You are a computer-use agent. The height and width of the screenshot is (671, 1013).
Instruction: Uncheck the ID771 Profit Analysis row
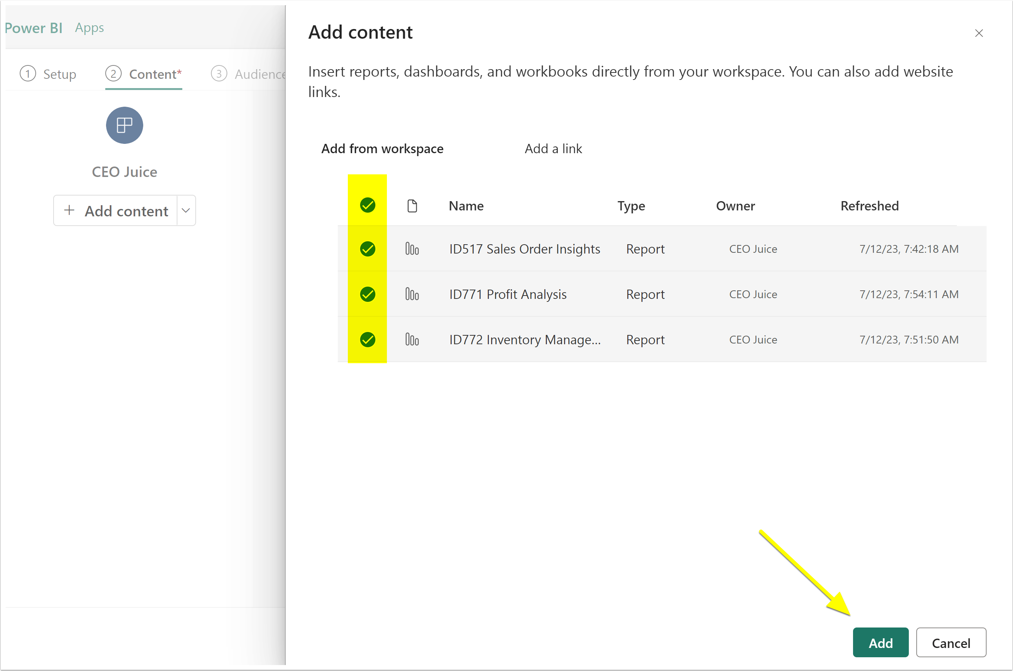[x=367, y=294]
